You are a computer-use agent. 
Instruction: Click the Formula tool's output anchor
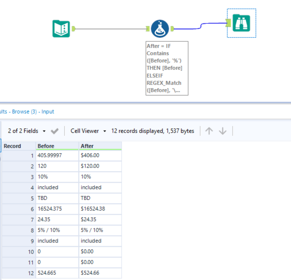coord(172,29)
